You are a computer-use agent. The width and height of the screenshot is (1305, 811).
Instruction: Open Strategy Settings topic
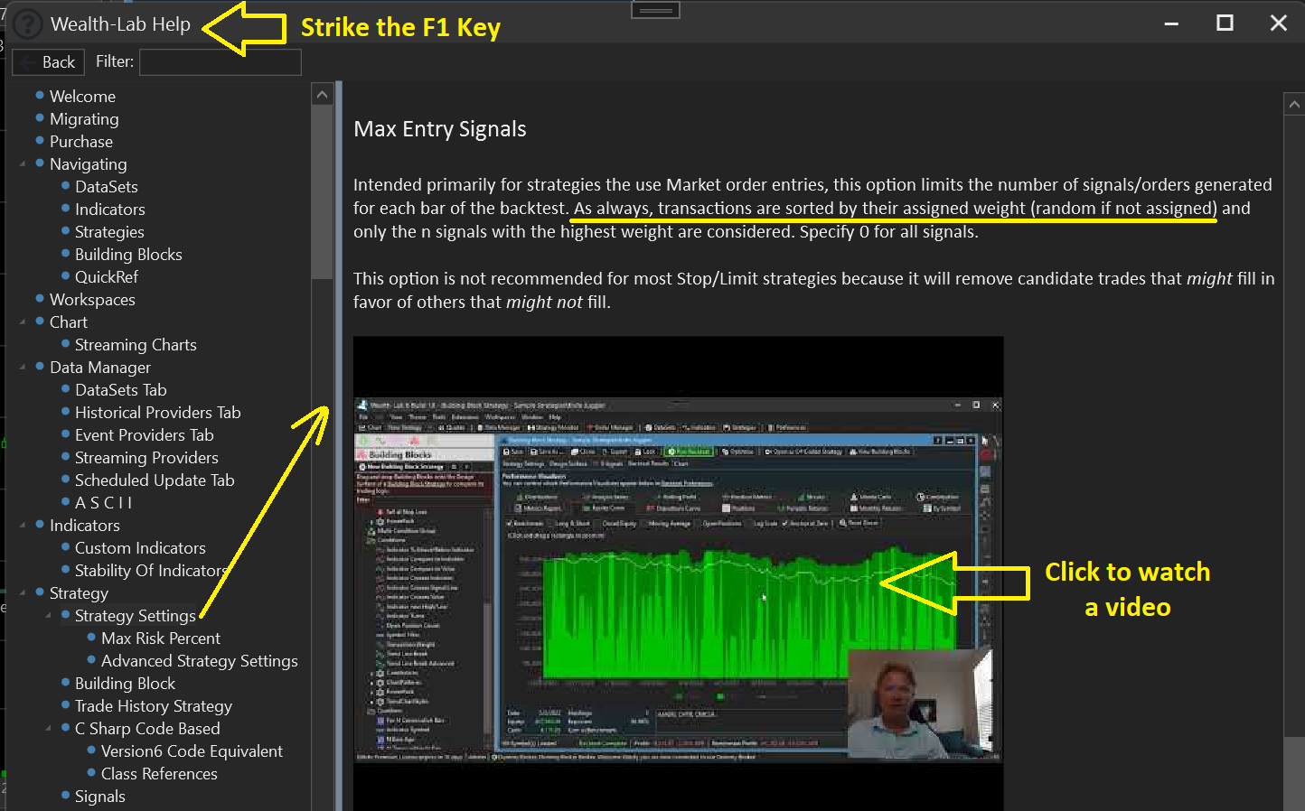[136, 616]
